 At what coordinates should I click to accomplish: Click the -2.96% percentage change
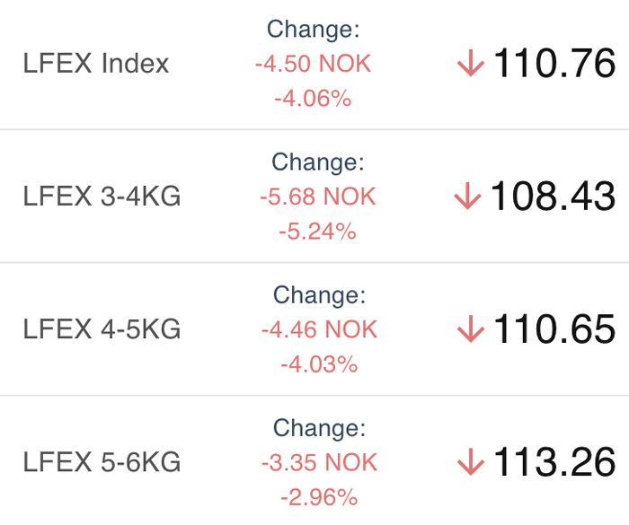[x=319, y=498]
